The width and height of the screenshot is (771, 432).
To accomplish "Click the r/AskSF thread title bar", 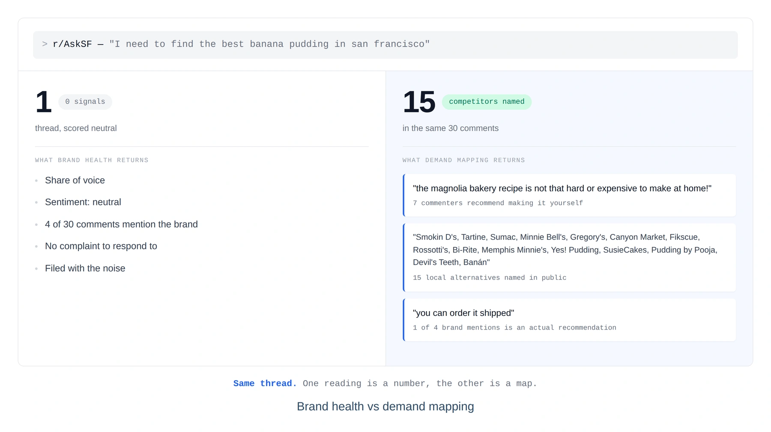I will pos(385,45).
